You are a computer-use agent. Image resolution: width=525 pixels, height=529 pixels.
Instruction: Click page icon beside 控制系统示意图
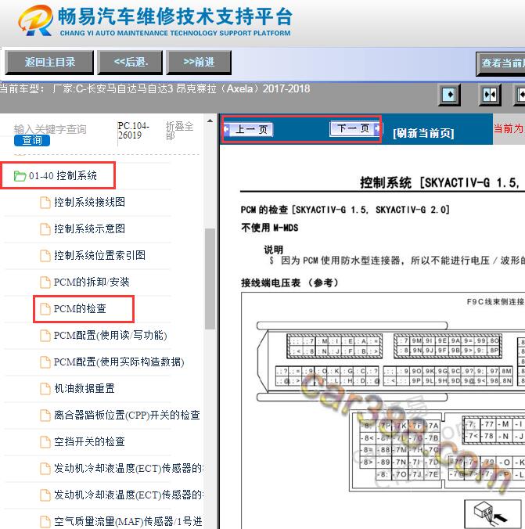pos(45,229)
